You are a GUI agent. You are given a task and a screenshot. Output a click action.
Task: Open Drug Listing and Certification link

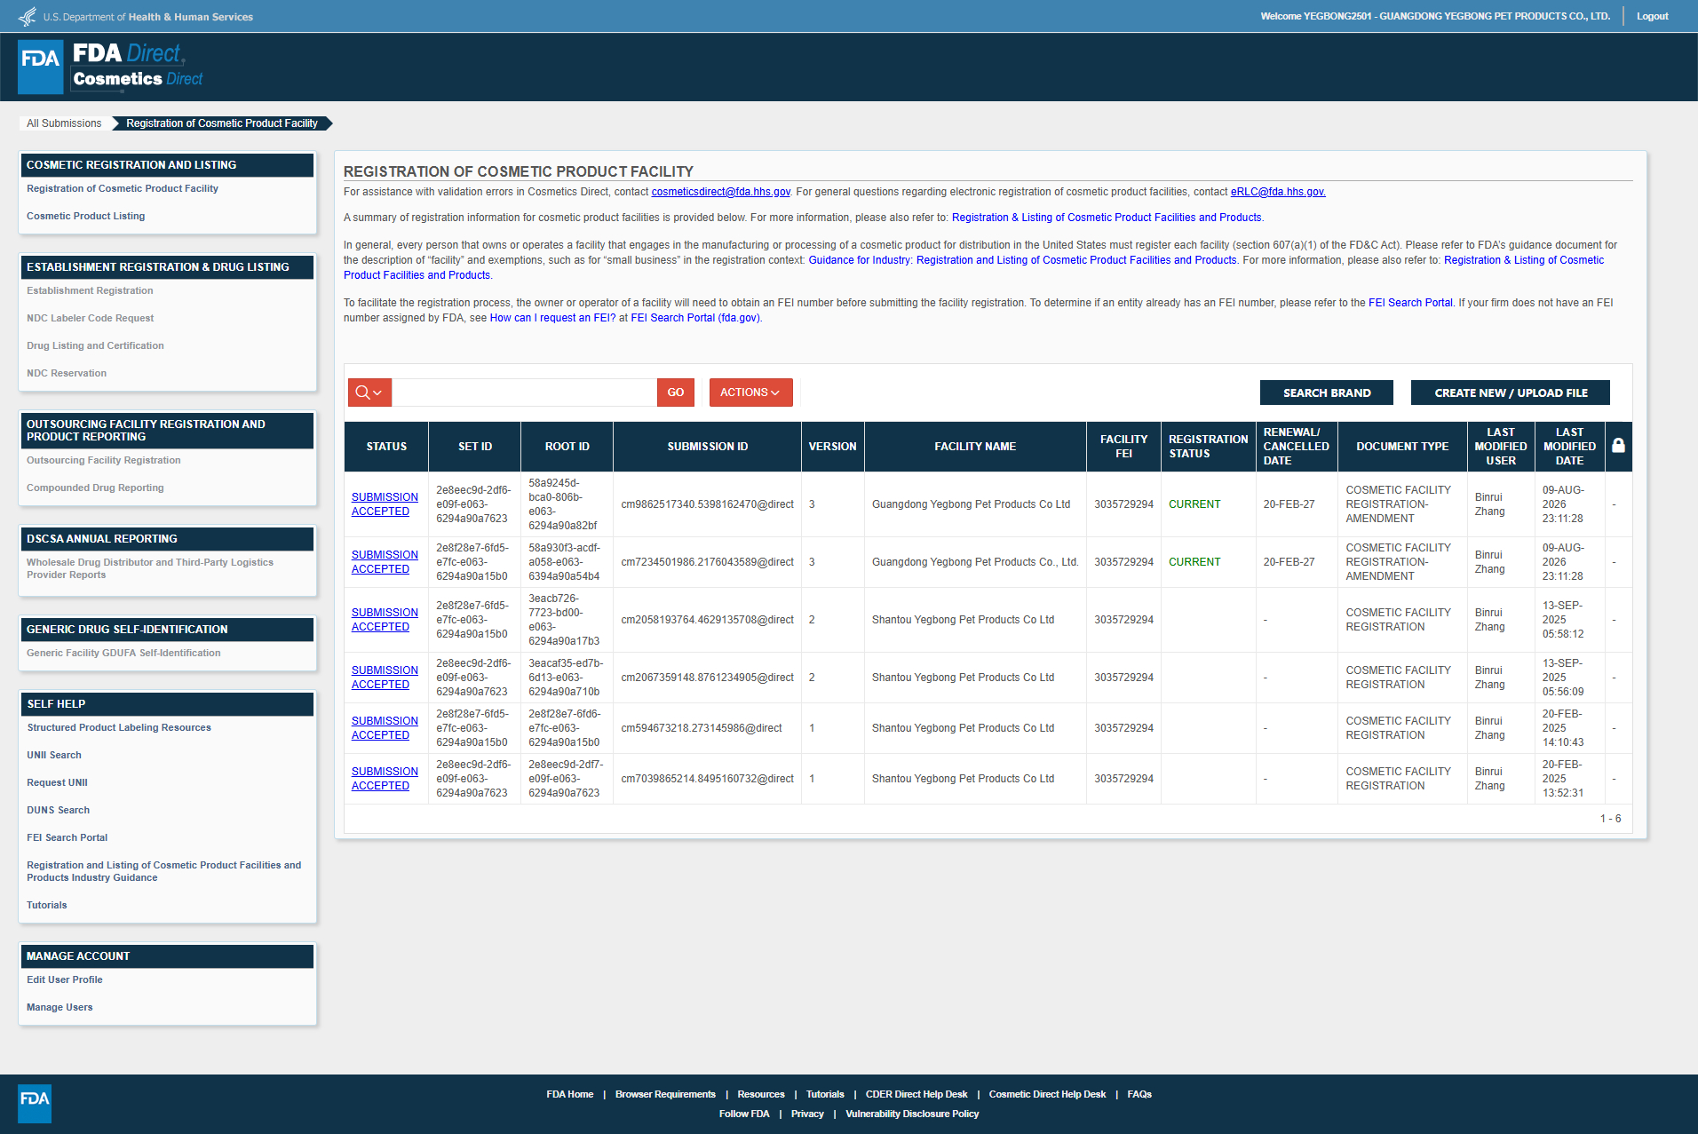click(x=95, y=345)
